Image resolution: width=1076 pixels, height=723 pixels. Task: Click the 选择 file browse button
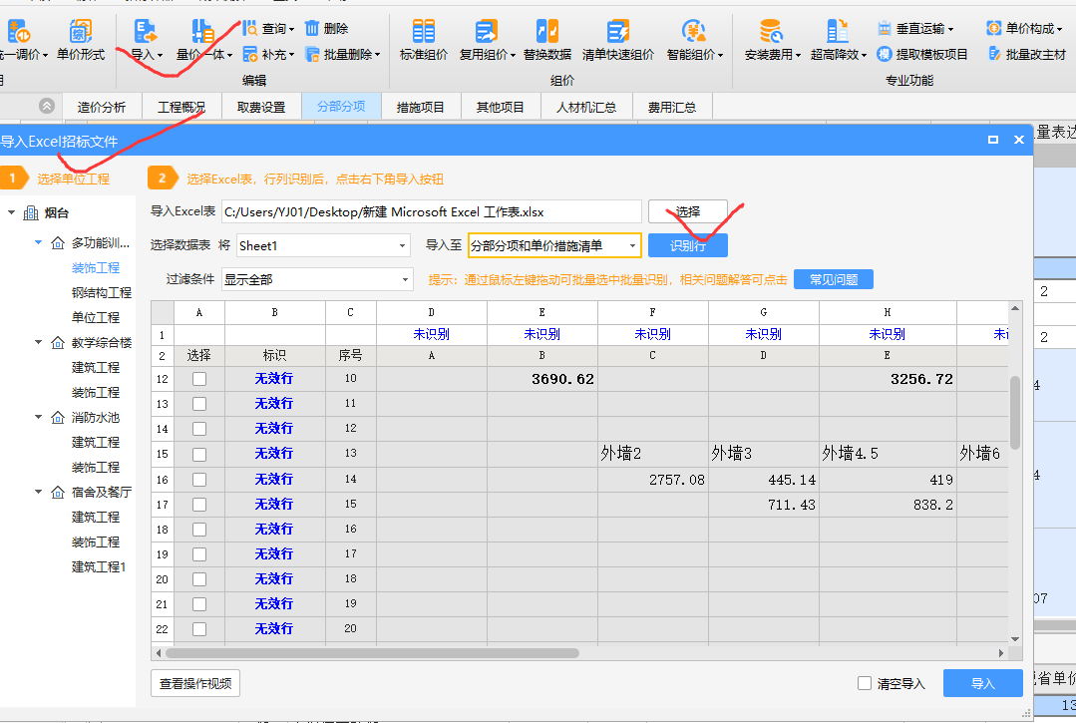[688, 212]
